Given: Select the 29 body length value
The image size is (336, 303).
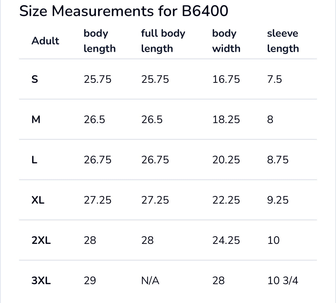Looking at the screenshot, I should (90, 281).
